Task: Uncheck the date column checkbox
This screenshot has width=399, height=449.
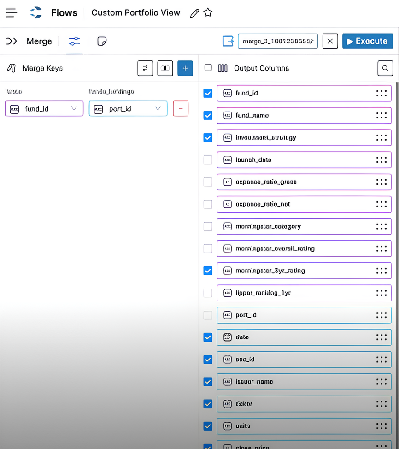Action: pyautogui.click(x=208, y=337)
